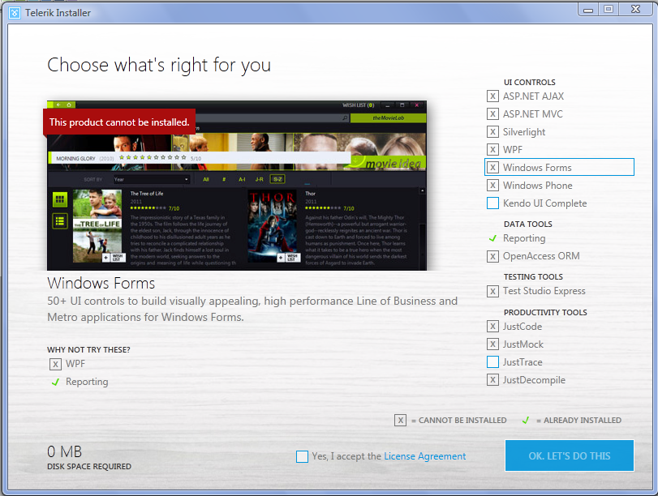Click the green checkmark next to Reporting under Data Tools
Screen dimensions: 658x496
[492, 238]
